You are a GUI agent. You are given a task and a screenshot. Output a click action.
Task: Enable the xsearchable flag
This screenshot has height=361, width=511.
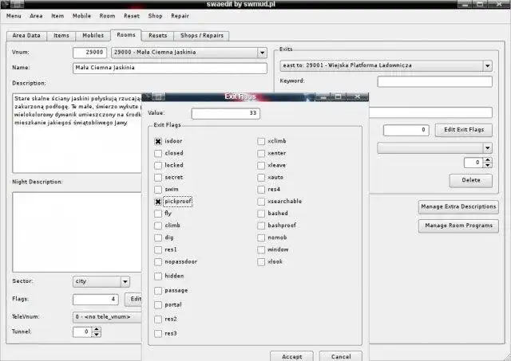261,202
